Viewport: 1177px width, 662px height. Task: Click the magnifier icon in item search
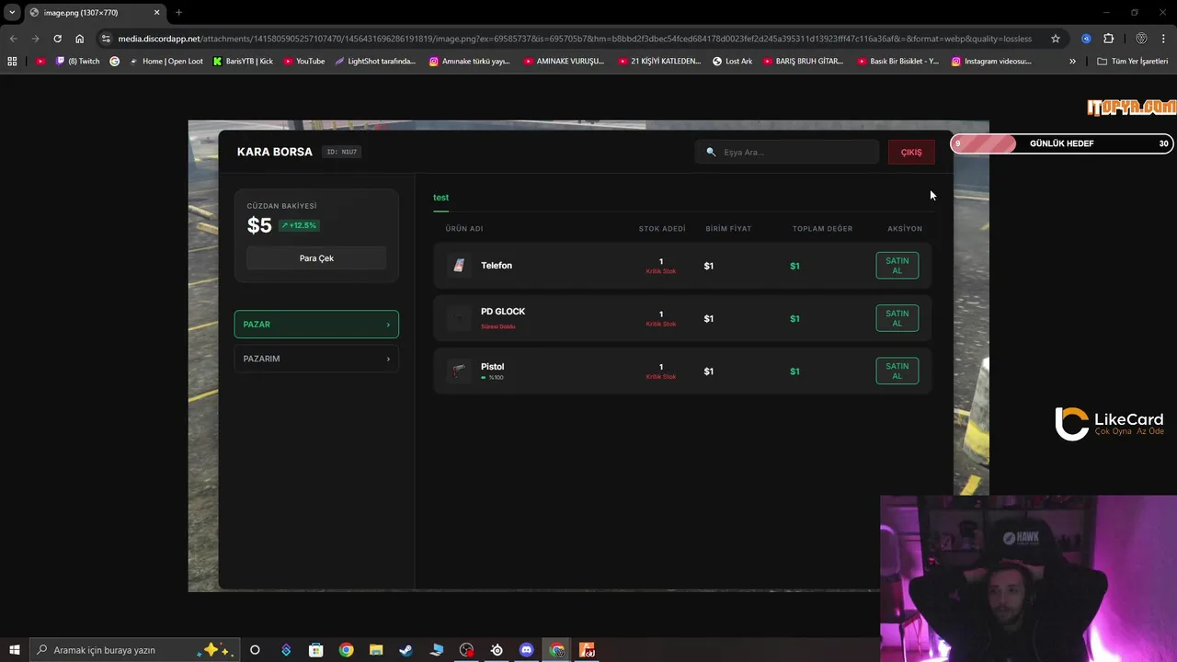[711, 152]
